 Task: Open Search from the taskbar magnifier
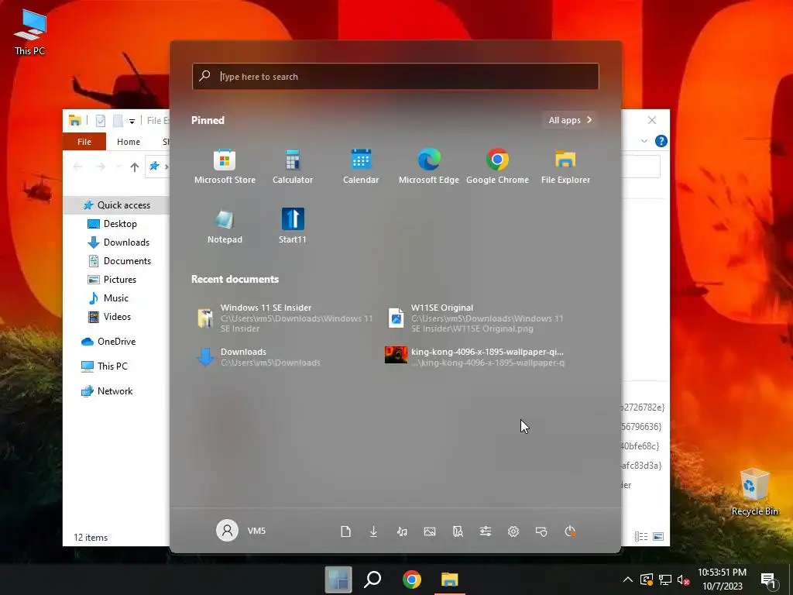coord(372,580)
